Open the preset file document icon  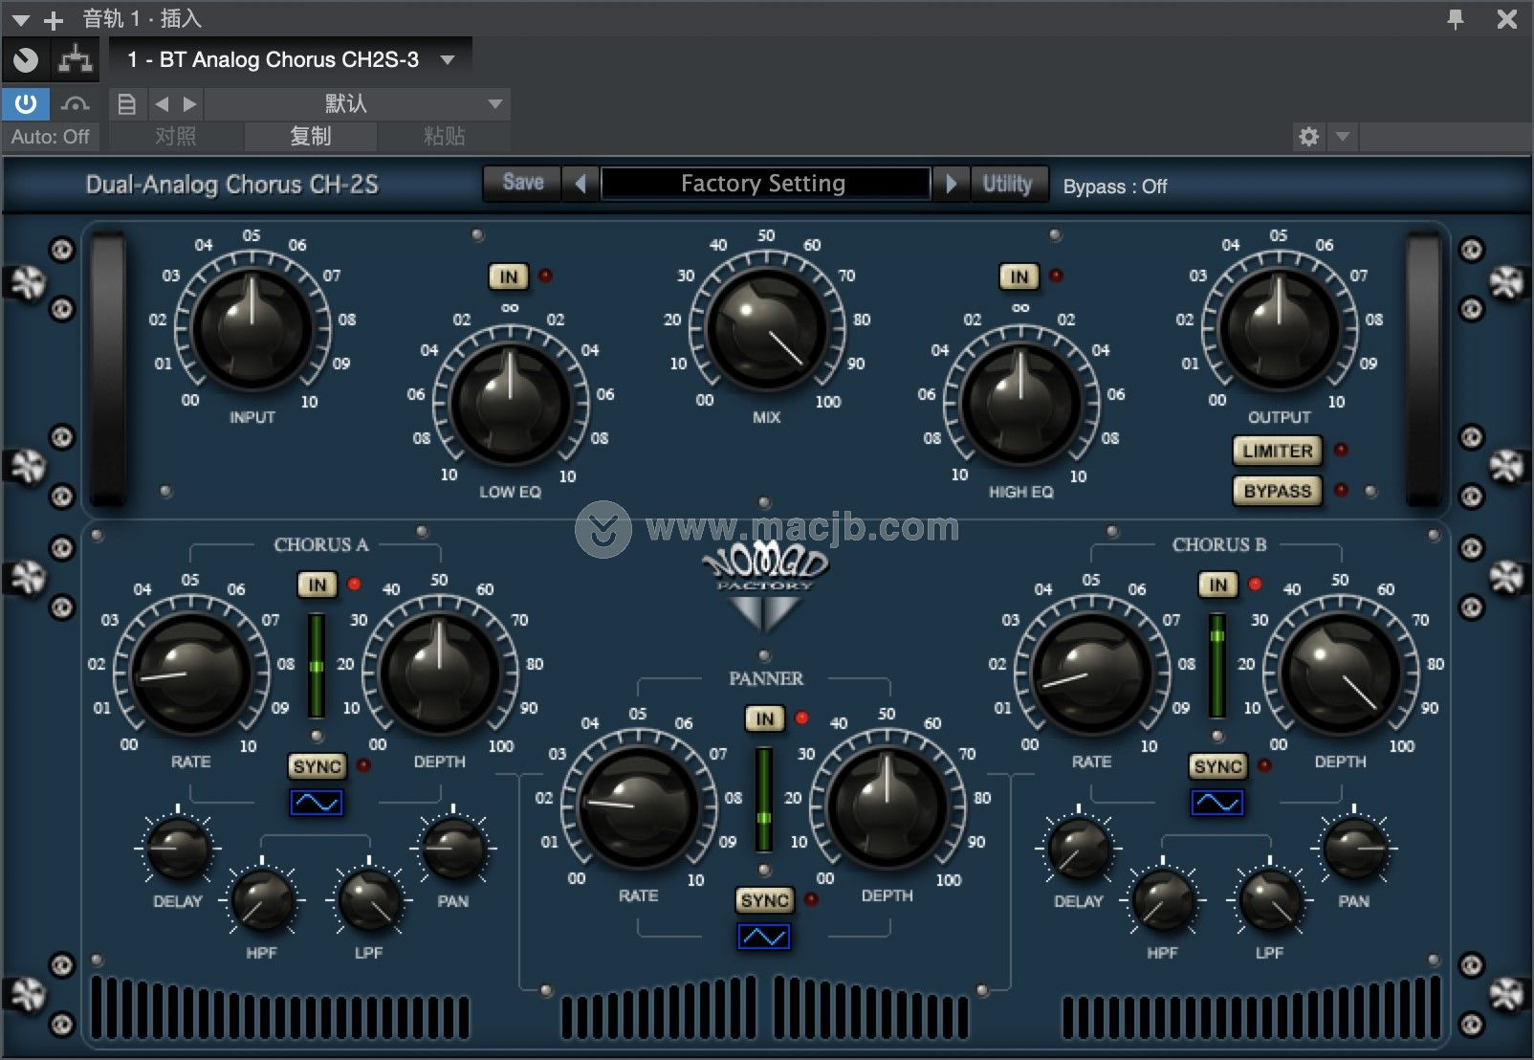point(126,104)
